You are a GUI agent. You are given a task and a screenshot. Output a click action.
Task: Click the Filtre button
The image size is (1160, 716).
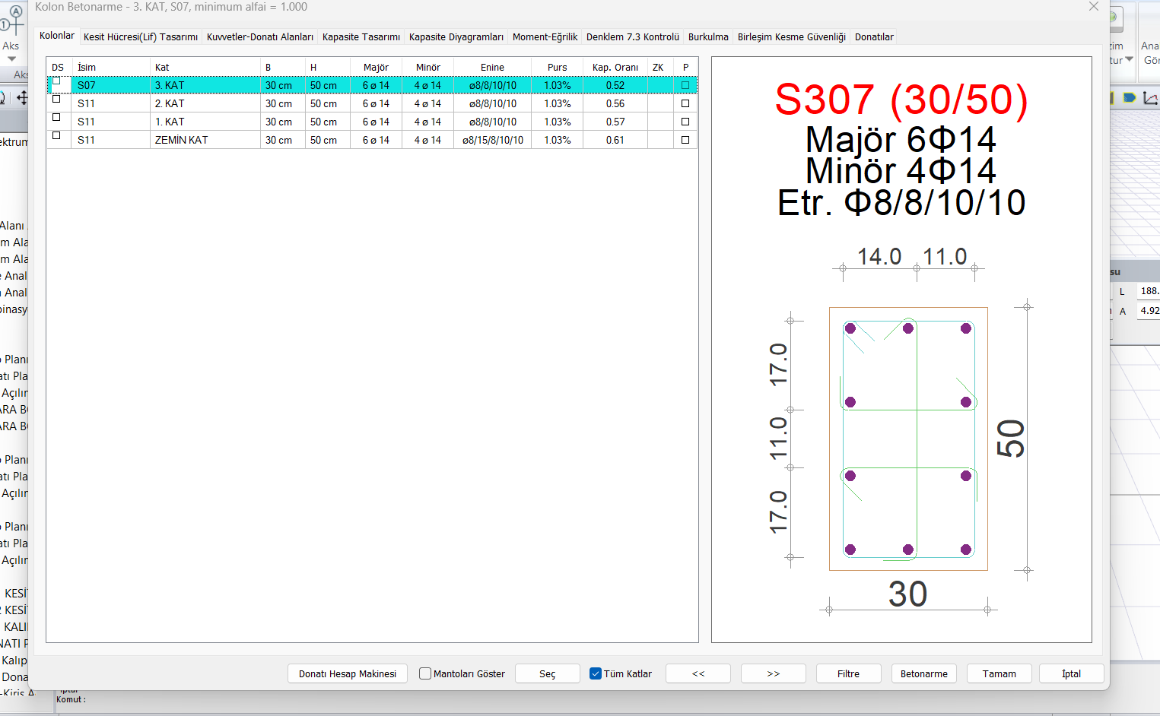[x=849, y=673]
